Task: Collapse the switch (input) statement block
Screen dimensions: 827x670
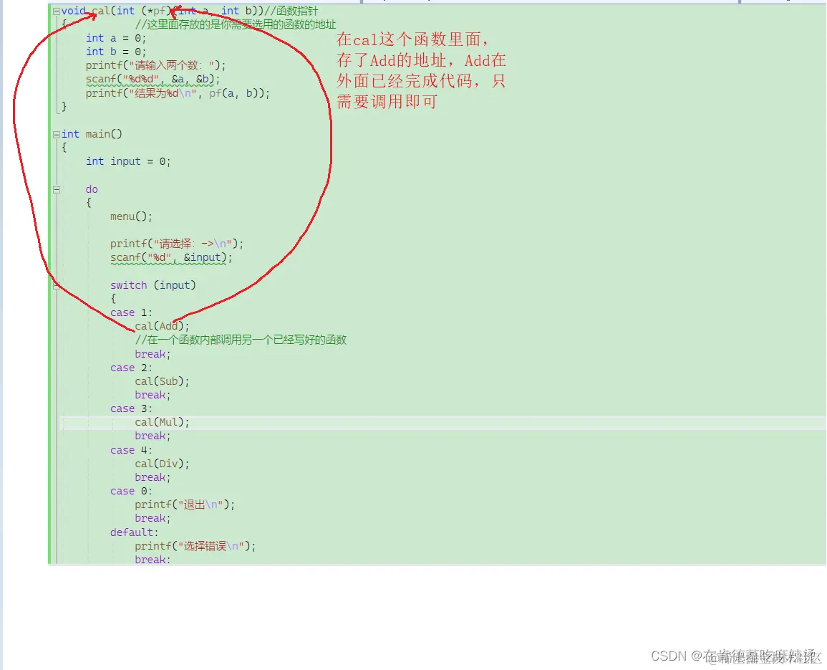Action: 56,284
